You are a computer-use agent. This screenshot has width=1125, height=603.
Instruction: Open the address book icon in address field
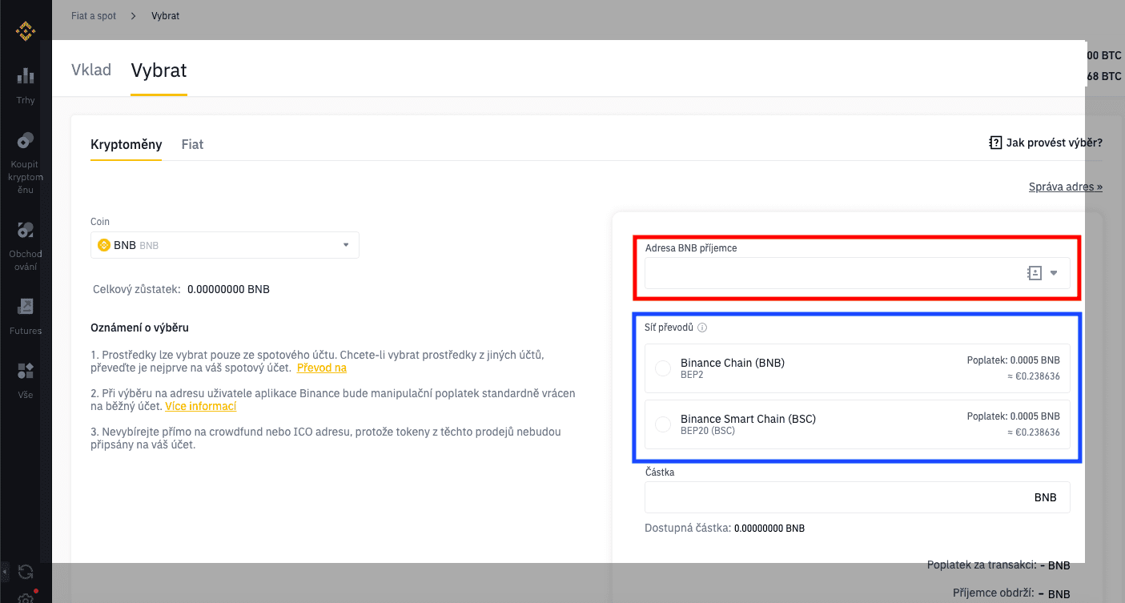point(1035,273)
